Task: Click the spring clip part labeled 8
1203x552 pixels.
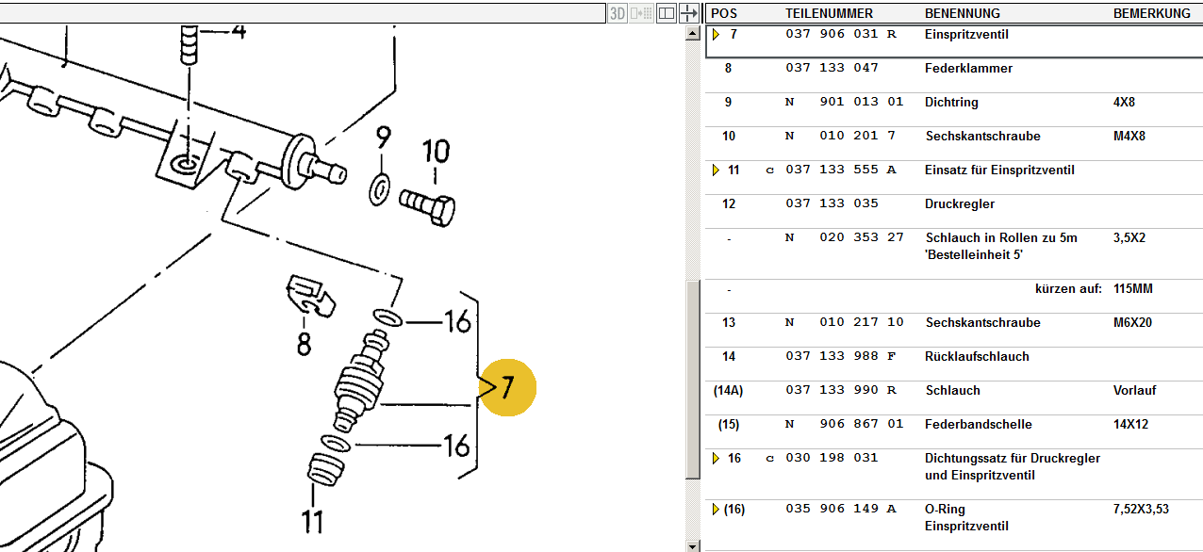Action: point(309,297)
